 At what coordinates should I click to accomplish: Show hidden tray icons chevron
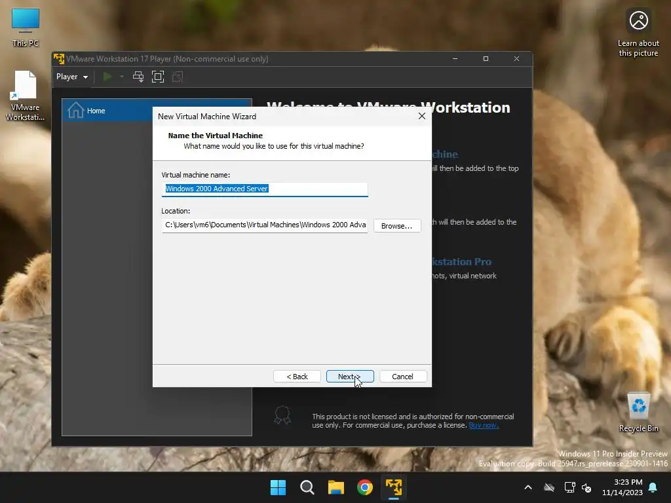[528, 487]
